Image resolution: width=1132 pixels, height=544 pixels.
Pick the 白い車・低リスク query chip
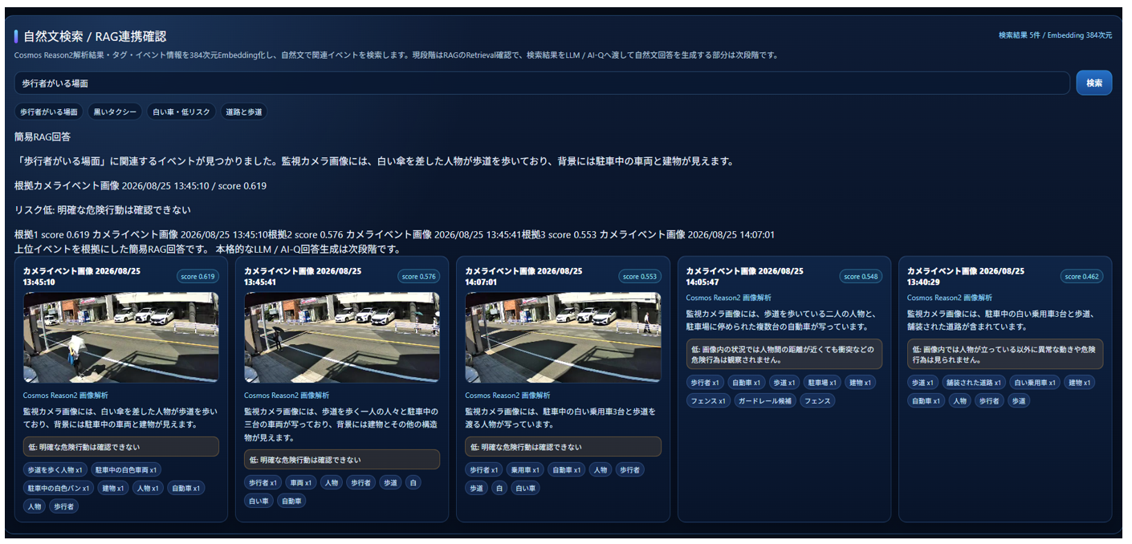(181, 112)
